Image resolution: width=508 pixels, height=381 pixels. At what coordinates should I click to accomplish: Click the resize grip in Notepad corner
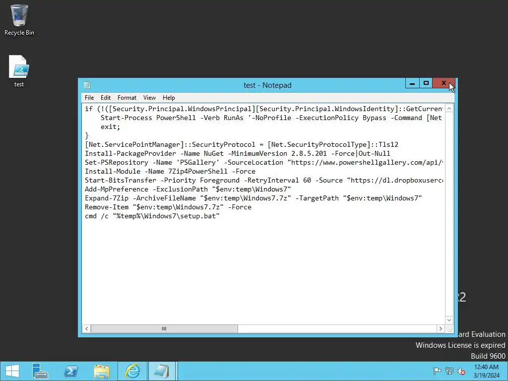point(449,329)
